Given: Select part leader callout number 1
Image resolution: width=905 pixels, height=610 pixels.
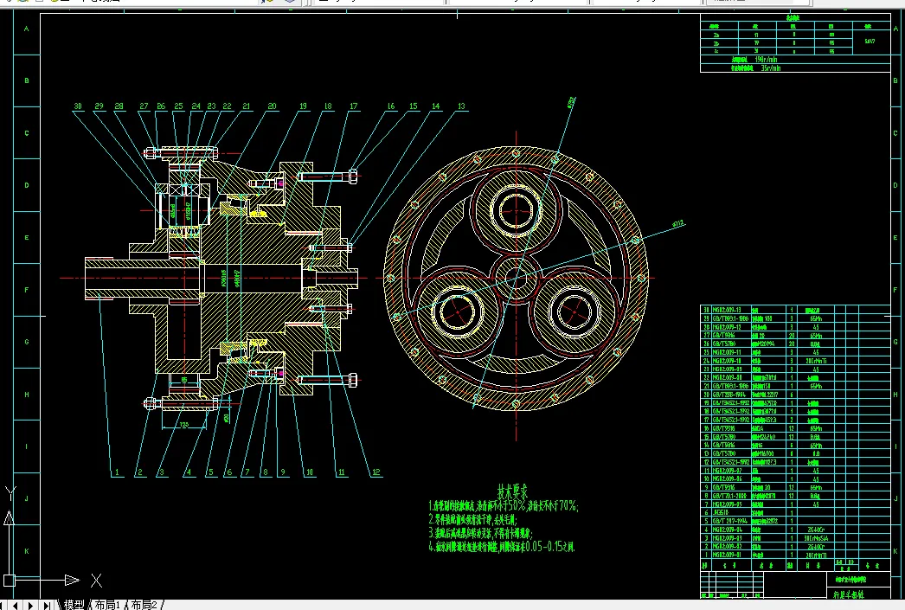Looking at the screenshot, I should 117,472.
